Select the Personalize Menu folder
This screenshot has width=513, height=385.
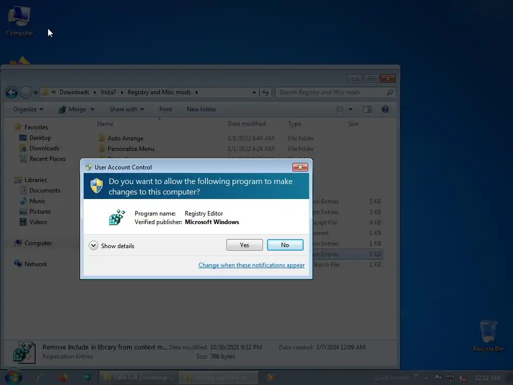coord(131,149)
